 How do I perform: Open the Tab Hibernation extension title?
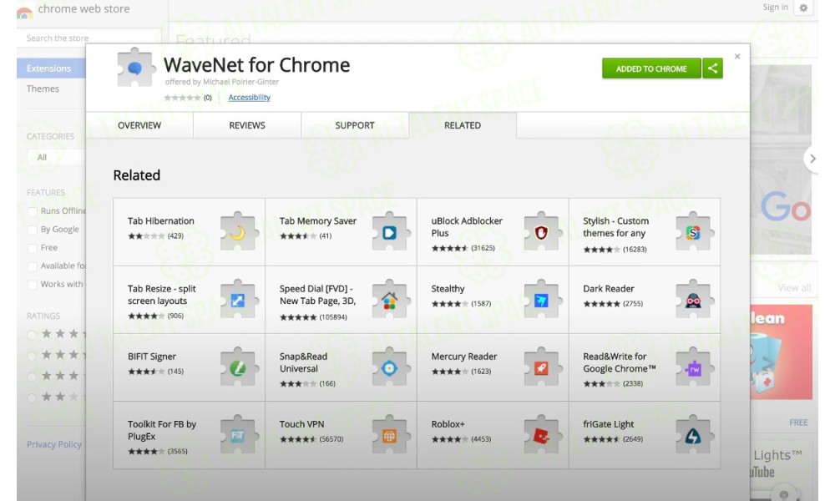(x=161, y=221)
